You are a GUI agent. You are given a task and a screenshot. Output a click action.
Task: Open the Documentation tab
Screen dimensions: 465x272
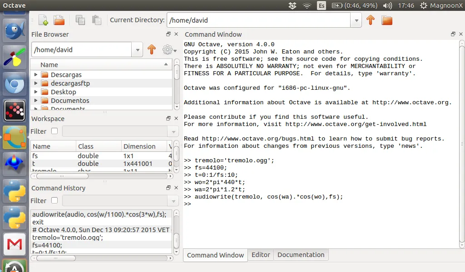[301, 255]
